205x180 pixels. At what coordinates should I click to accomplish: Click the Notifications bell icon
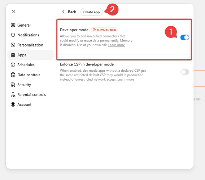[x=13, y=35]
